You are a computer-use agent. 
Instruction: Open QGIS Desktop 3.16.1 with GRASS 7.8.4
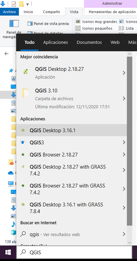click(71, 208)
